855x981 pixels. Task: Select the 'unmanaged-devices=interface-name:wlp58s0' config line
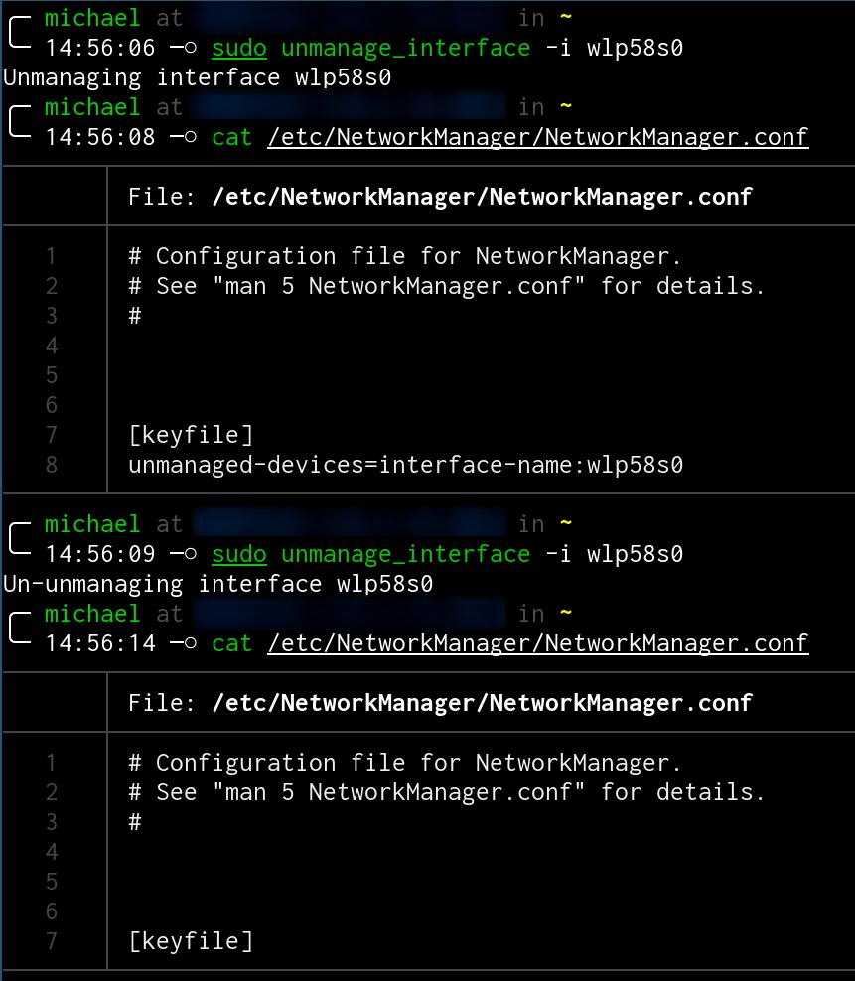pos(405,465)
